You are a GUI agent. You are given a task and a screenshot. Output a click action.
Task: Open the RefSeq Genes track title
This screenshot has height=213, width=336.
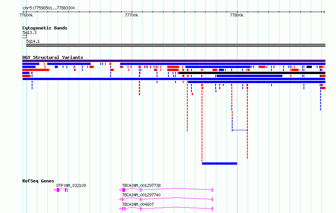pyautogui.click(x=38, y=181)
